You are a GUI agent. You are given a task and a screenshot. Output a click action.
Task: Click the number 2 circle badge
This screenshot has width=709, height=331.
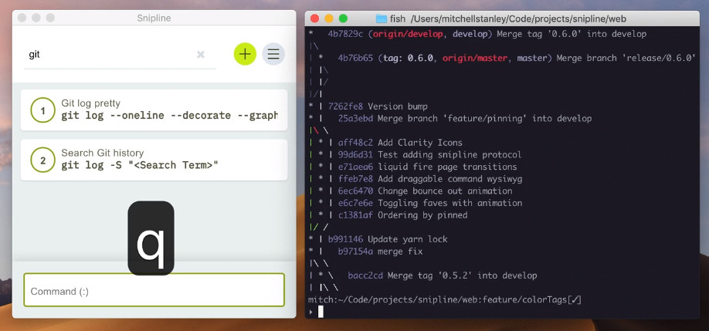[43, 160]
